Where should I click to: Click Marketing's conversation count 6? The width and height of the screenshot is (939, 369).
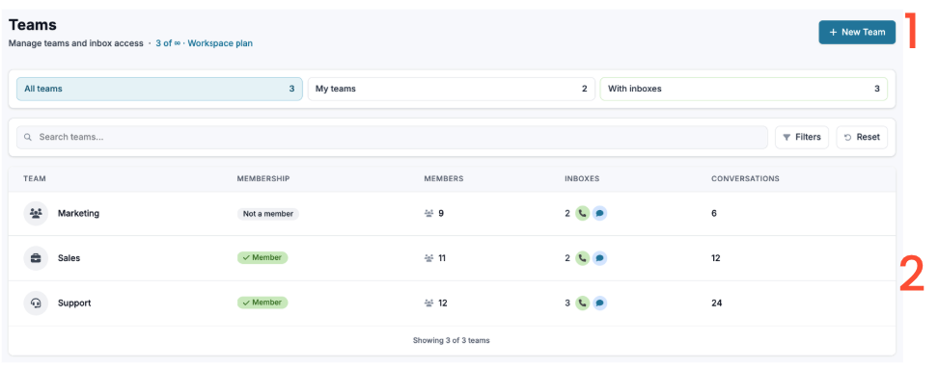point(714,214)
